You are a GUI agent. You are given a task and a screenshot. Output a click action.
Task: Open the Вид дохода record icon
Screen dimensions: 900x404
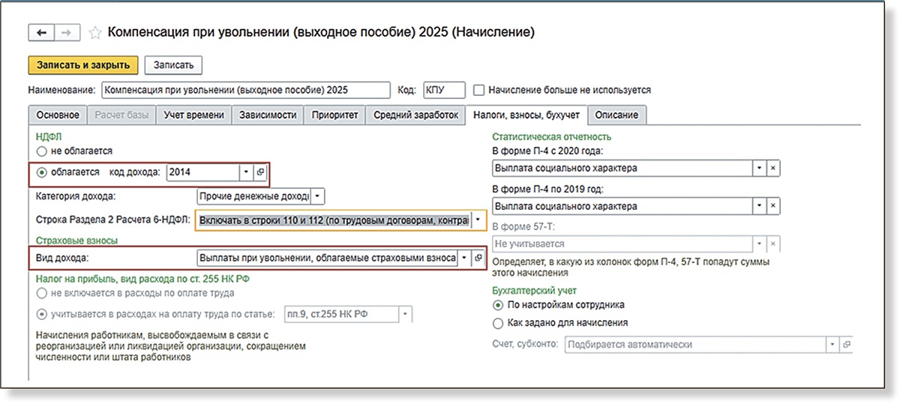[478, 258]
